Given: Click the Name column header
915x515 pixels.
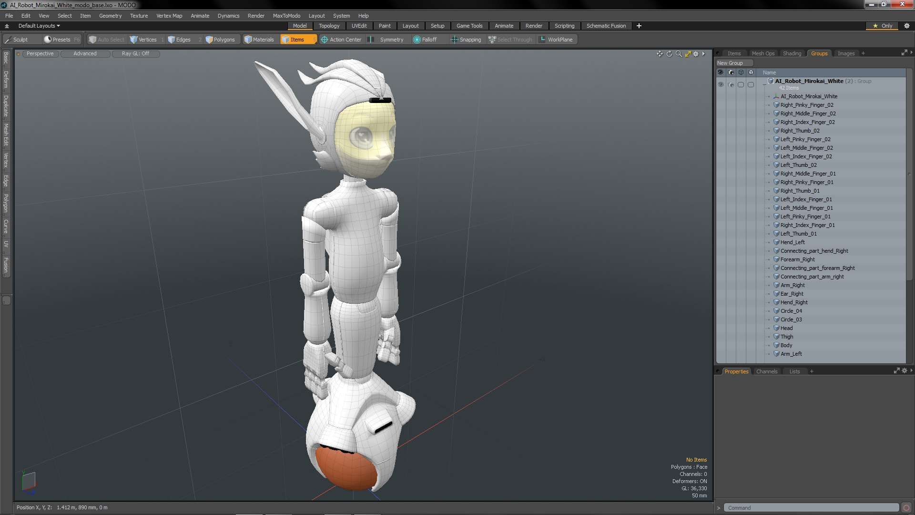Looking at the screenshot, I should click(769, 72).
